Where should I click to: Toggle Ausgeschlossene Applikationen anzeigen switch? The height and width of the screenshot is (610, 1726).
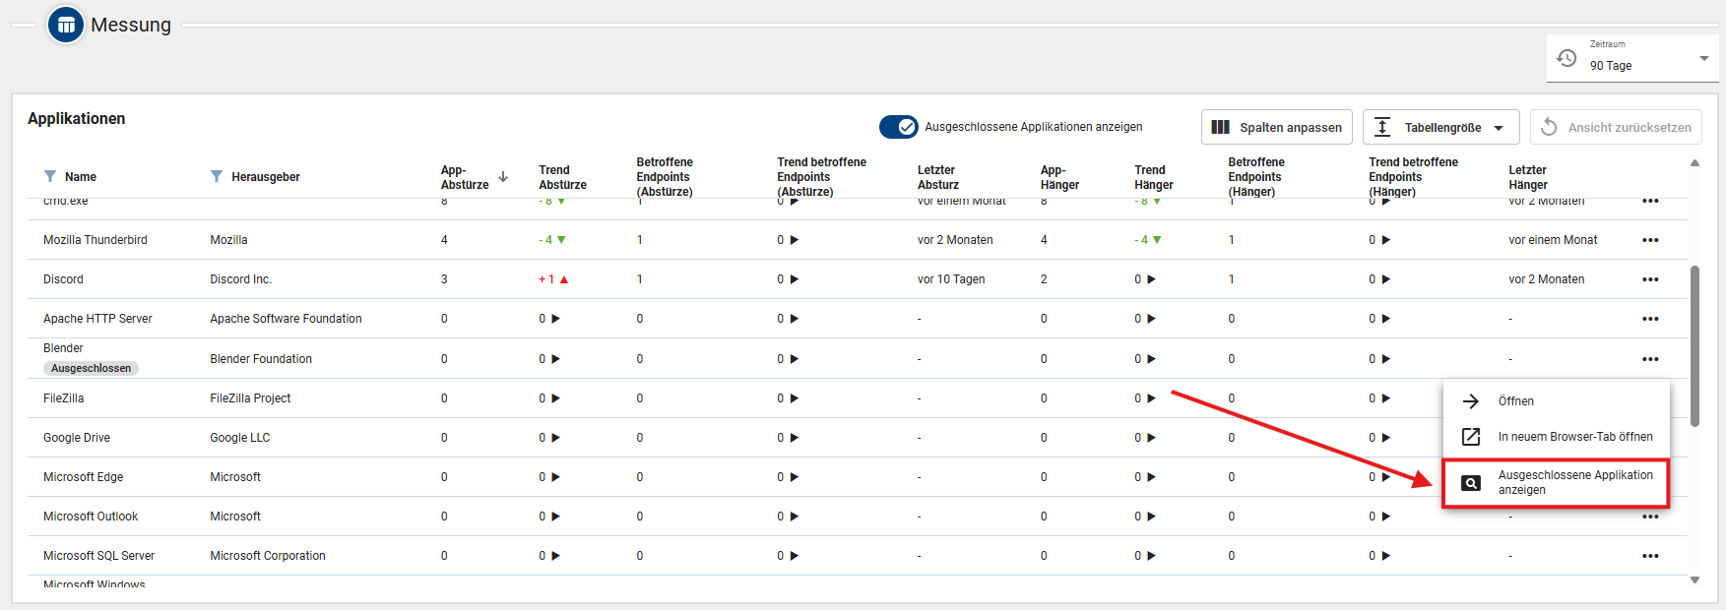tap(898, 127)
